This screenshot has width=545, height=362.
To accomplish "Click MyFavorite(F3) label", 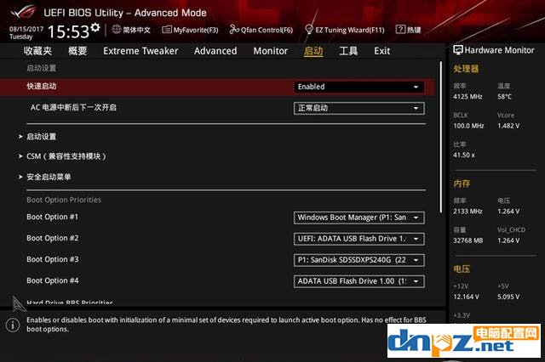I will (x=196, y=31).
